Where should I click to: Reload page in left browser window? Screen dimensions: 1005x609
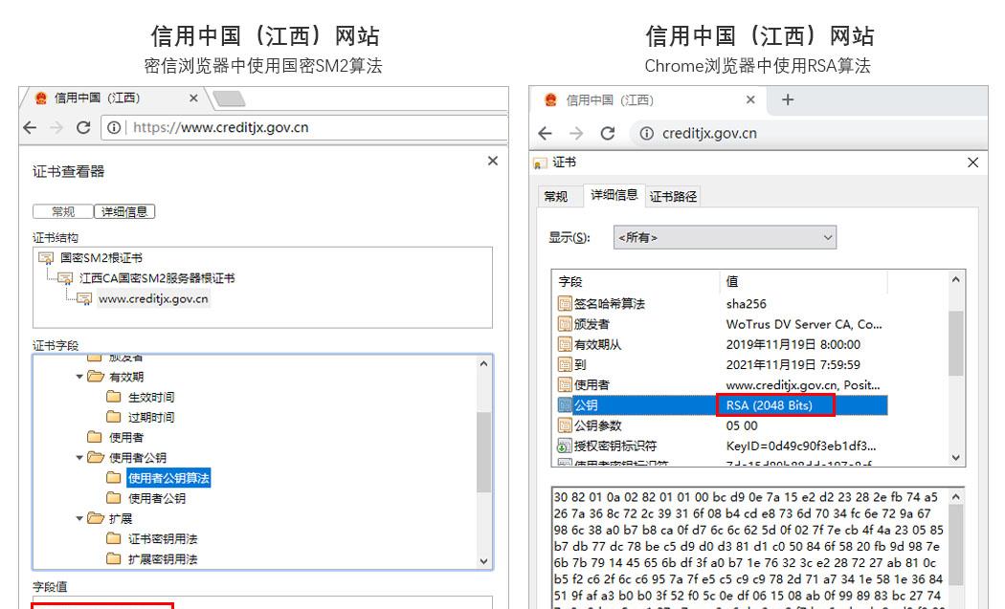click(x=83, y=127)
